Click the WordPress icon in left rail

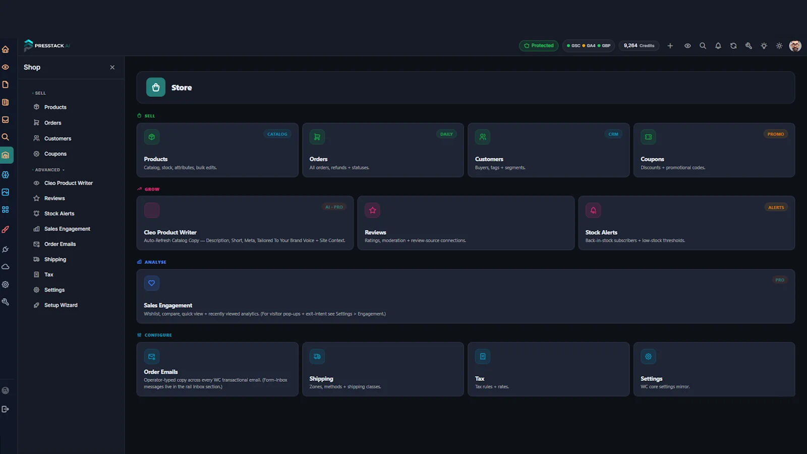point(6,390)
